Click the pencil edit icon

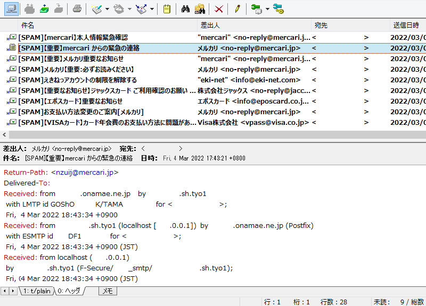pos(237,9)
